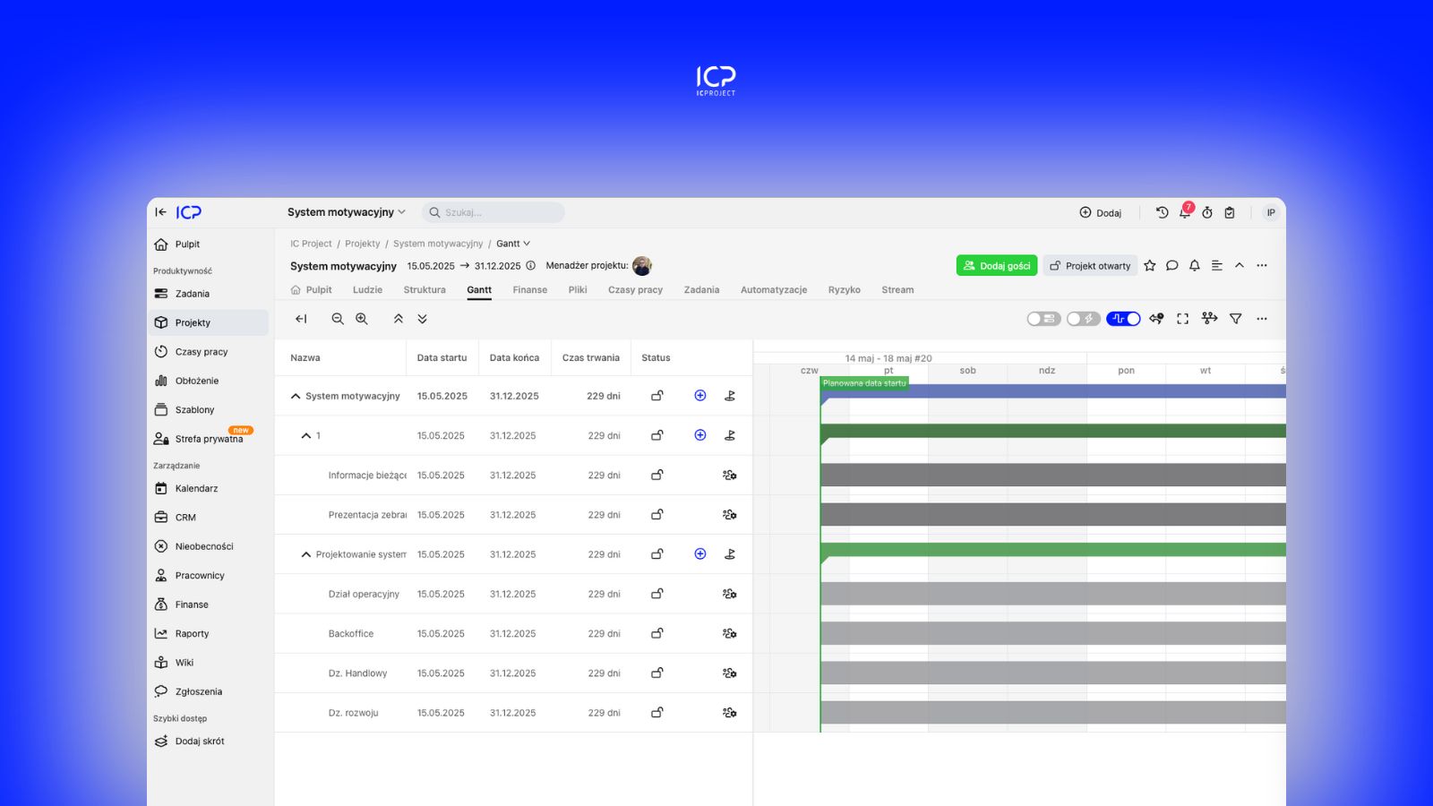Toggle lock status for Prezentacja row
The image size is (1433, 806).
657,515
